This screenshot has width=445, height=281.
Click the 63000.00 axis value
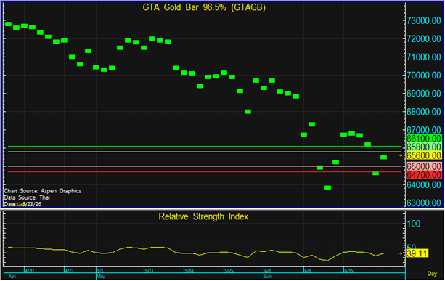[x=424, y=203]
